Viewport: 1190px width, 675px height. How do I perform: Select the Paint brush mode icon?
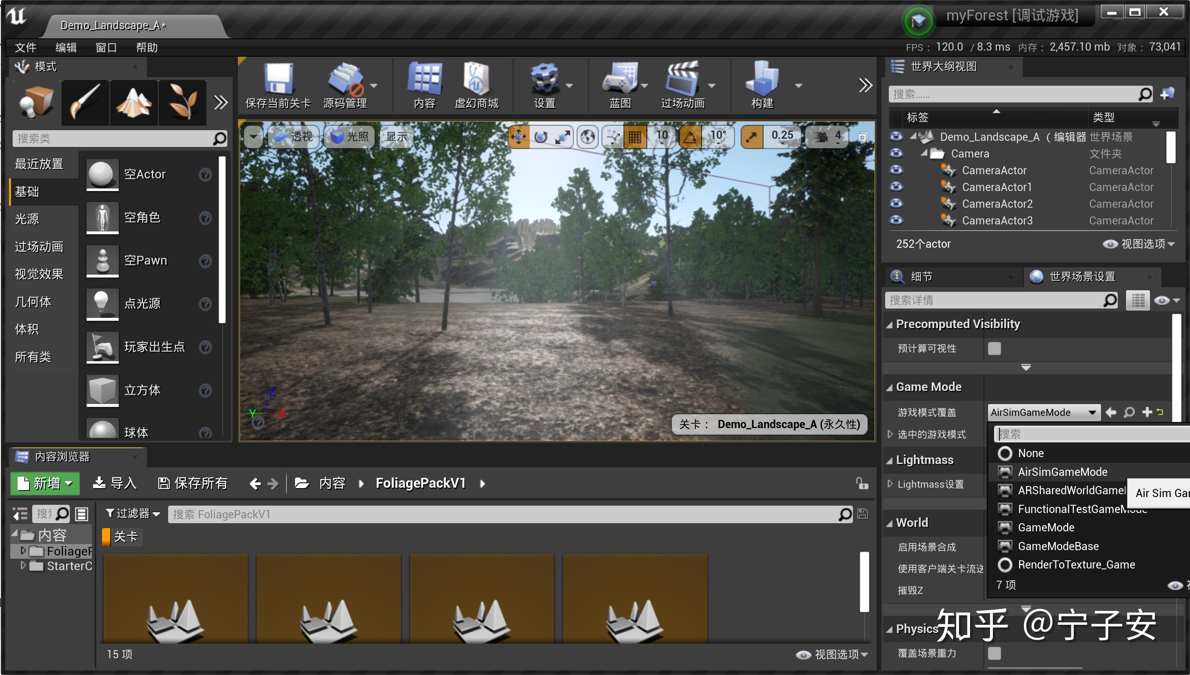[85, 102]
